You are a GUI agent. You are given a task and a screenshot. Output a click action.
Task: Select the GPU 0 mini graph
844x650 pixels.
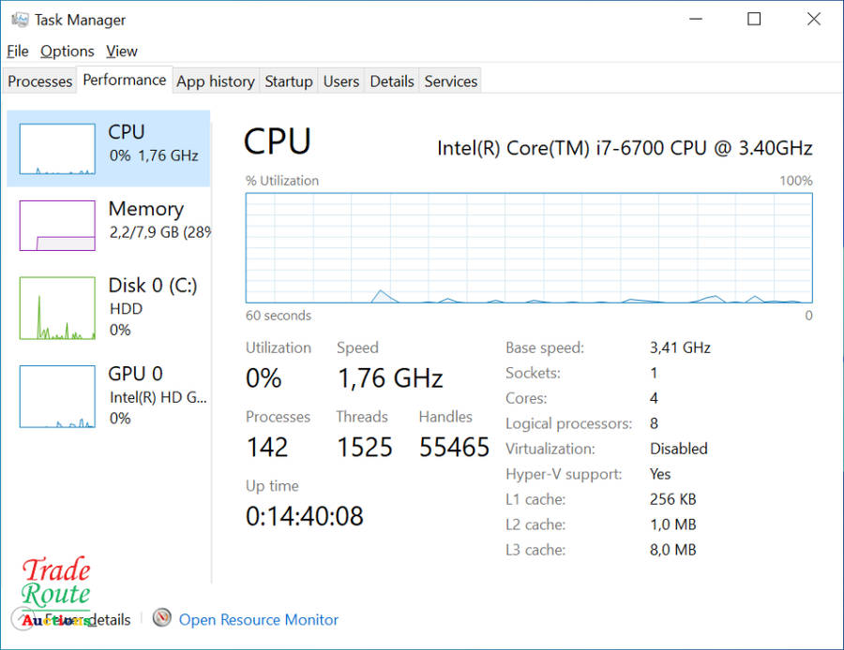click(x=57, y=397)
